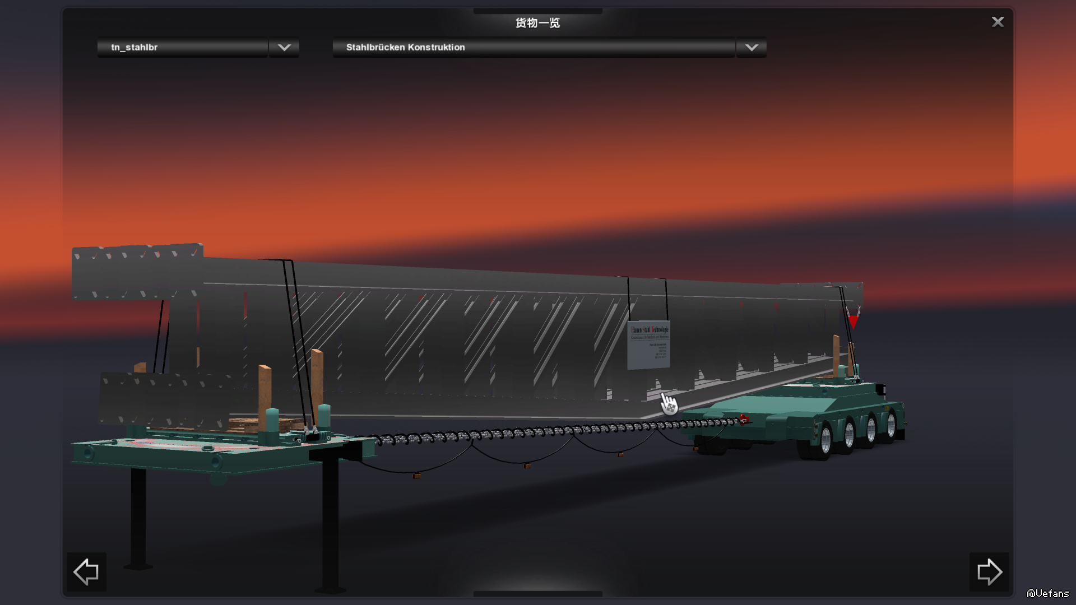This screenshot has height=605, width=1076.
Task: Go to next cargo with right arrow
Action: coord(989,572)
